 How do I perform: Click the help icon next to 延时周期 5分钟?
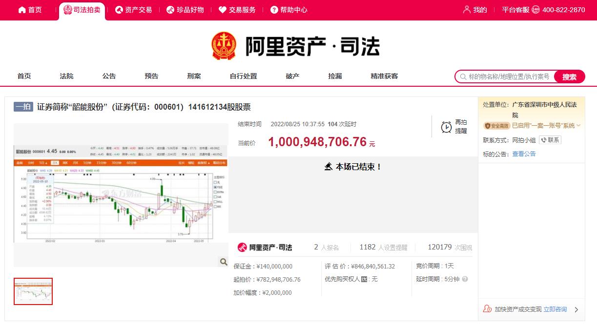(x=465, y=279)
